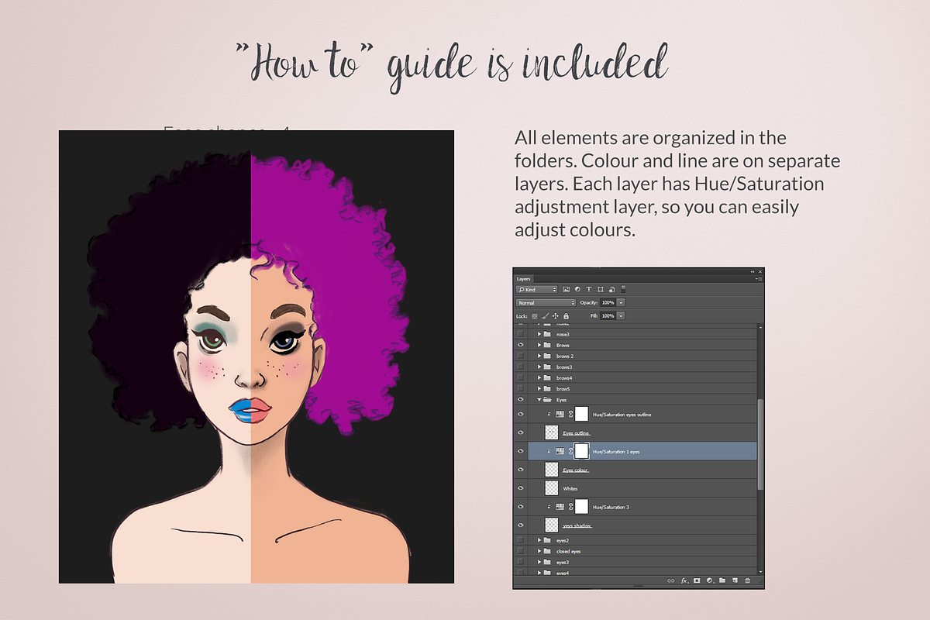Create a new group folder icon
Viewport: 930px width, 620px height.
click(722, 580)
